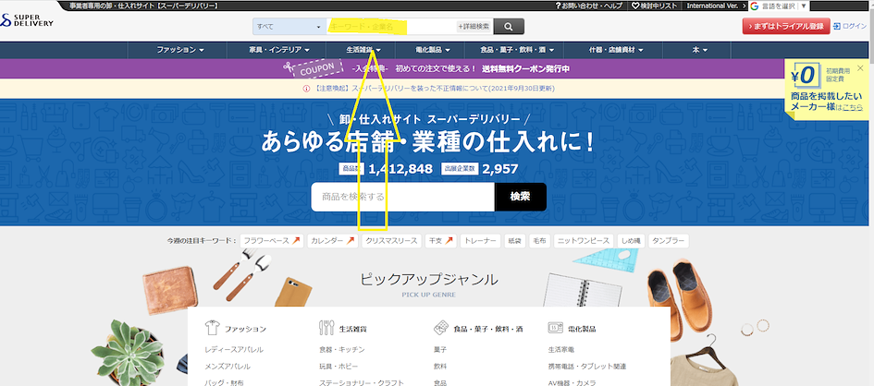Open the メンズアパレル link
874x386 pixels.
228,367
